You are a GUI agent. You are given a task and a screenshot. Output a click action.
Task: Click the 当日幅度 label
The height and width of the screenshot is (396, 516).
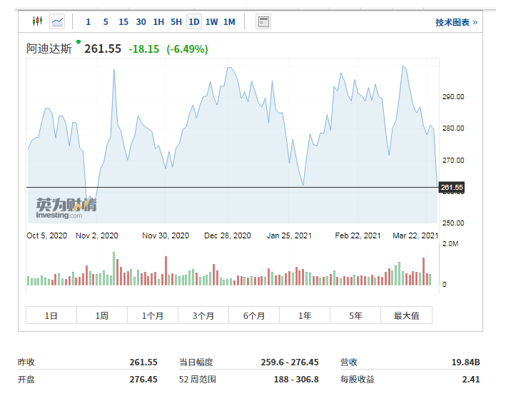pyautogui.click(x=196, y=362)
